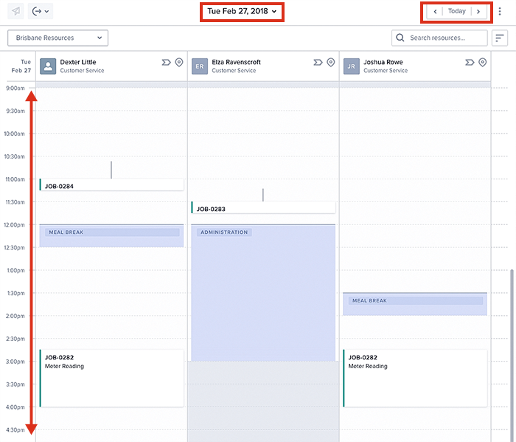Click Dexter Little's avatar
516x442 pixels.
pos(48,66)
